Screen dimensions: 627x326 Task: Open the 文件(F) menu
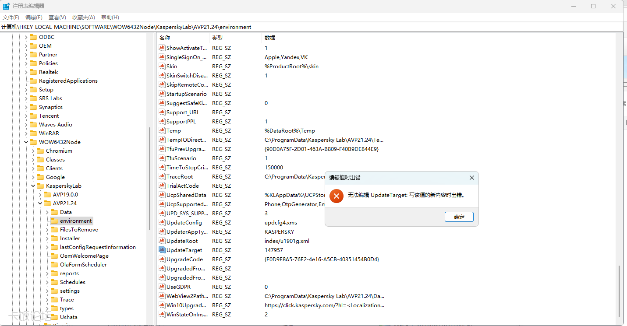[x=11, y=18]
